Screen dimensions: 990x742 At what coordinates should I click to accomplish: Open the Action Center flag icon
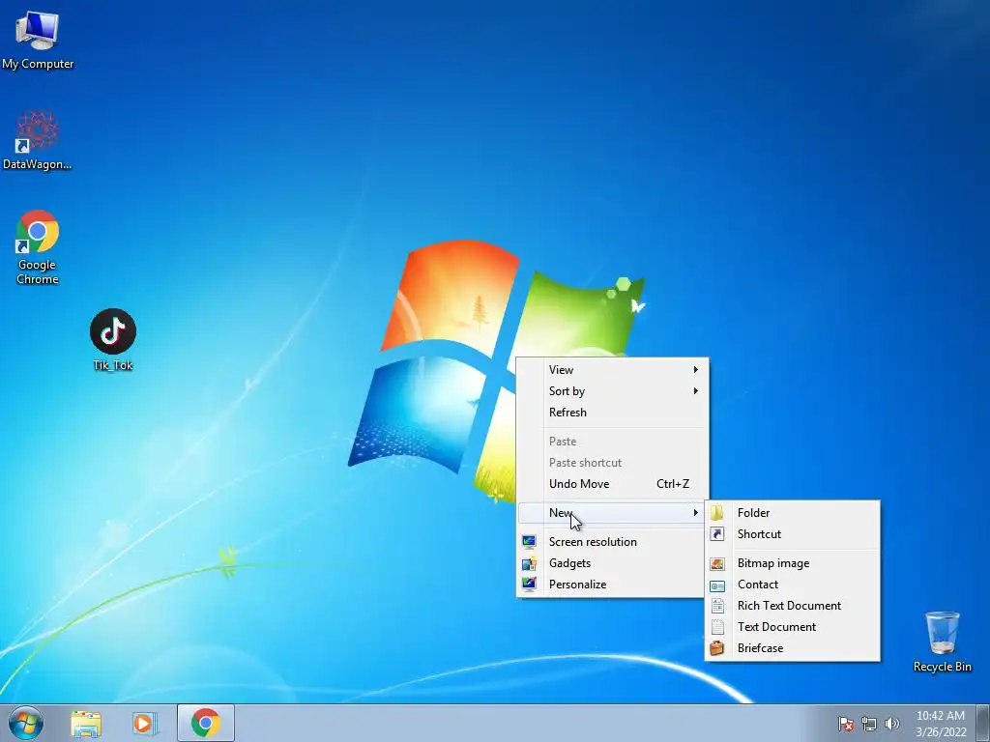pyautogui.click(x=845, y=724)
